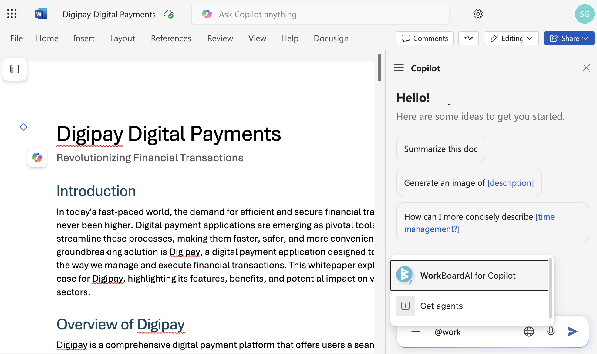Click the Ask Copilot anything search box
597x354 pixels.
(x=320, y=14)
